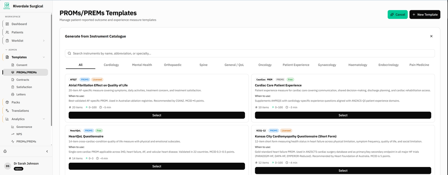Switch to General / QoL tab
448x175 pixels.
(234, 65)
